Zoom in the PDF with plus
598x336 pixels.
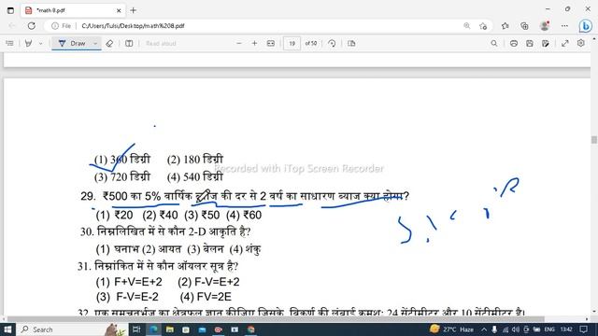(254, 44)
